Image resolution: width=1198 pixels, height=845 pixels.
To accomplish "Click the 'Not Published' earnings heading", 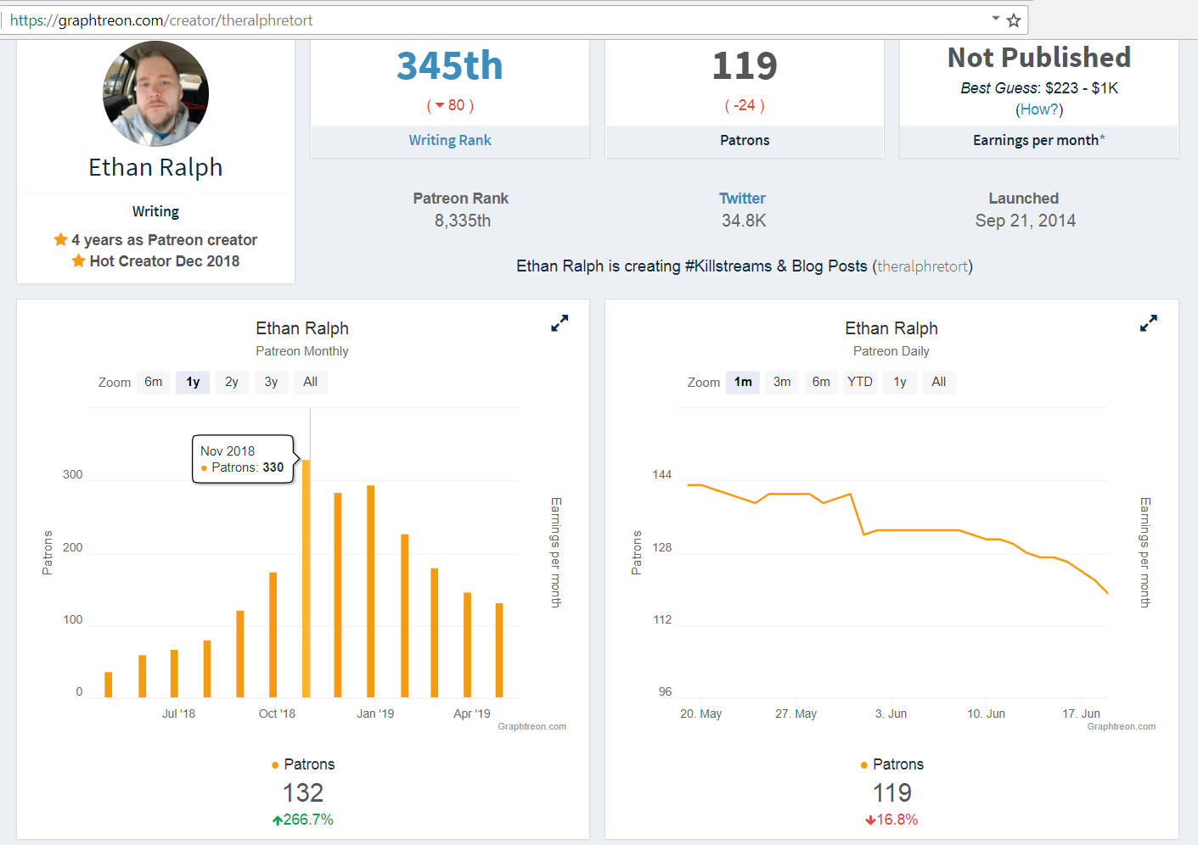I will (x=1039, y=58).
